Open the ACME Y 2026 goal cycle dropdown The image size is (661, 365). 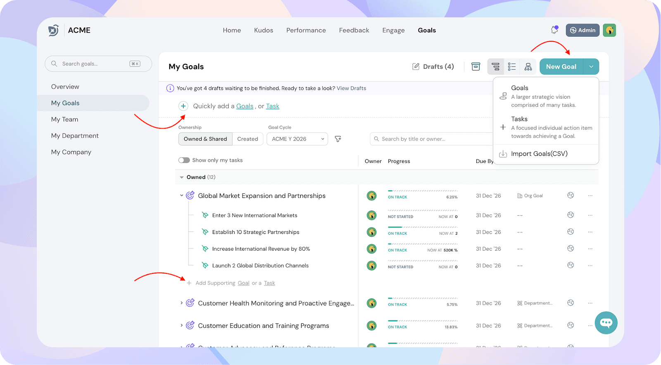click(x=297, y=139)
